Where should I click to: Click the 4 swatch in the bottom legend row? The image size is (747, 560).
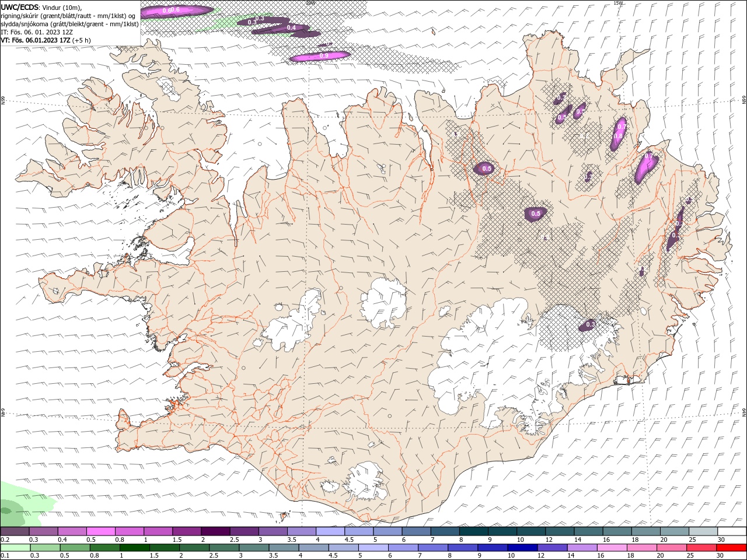click(313, 548)
